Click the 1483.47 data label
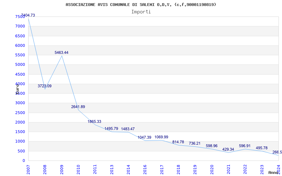This screenshot has width=282, height=176. [128, 129]
